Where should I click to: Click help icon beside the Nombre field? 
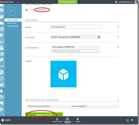pyautogui.click(x=118, y=26)
